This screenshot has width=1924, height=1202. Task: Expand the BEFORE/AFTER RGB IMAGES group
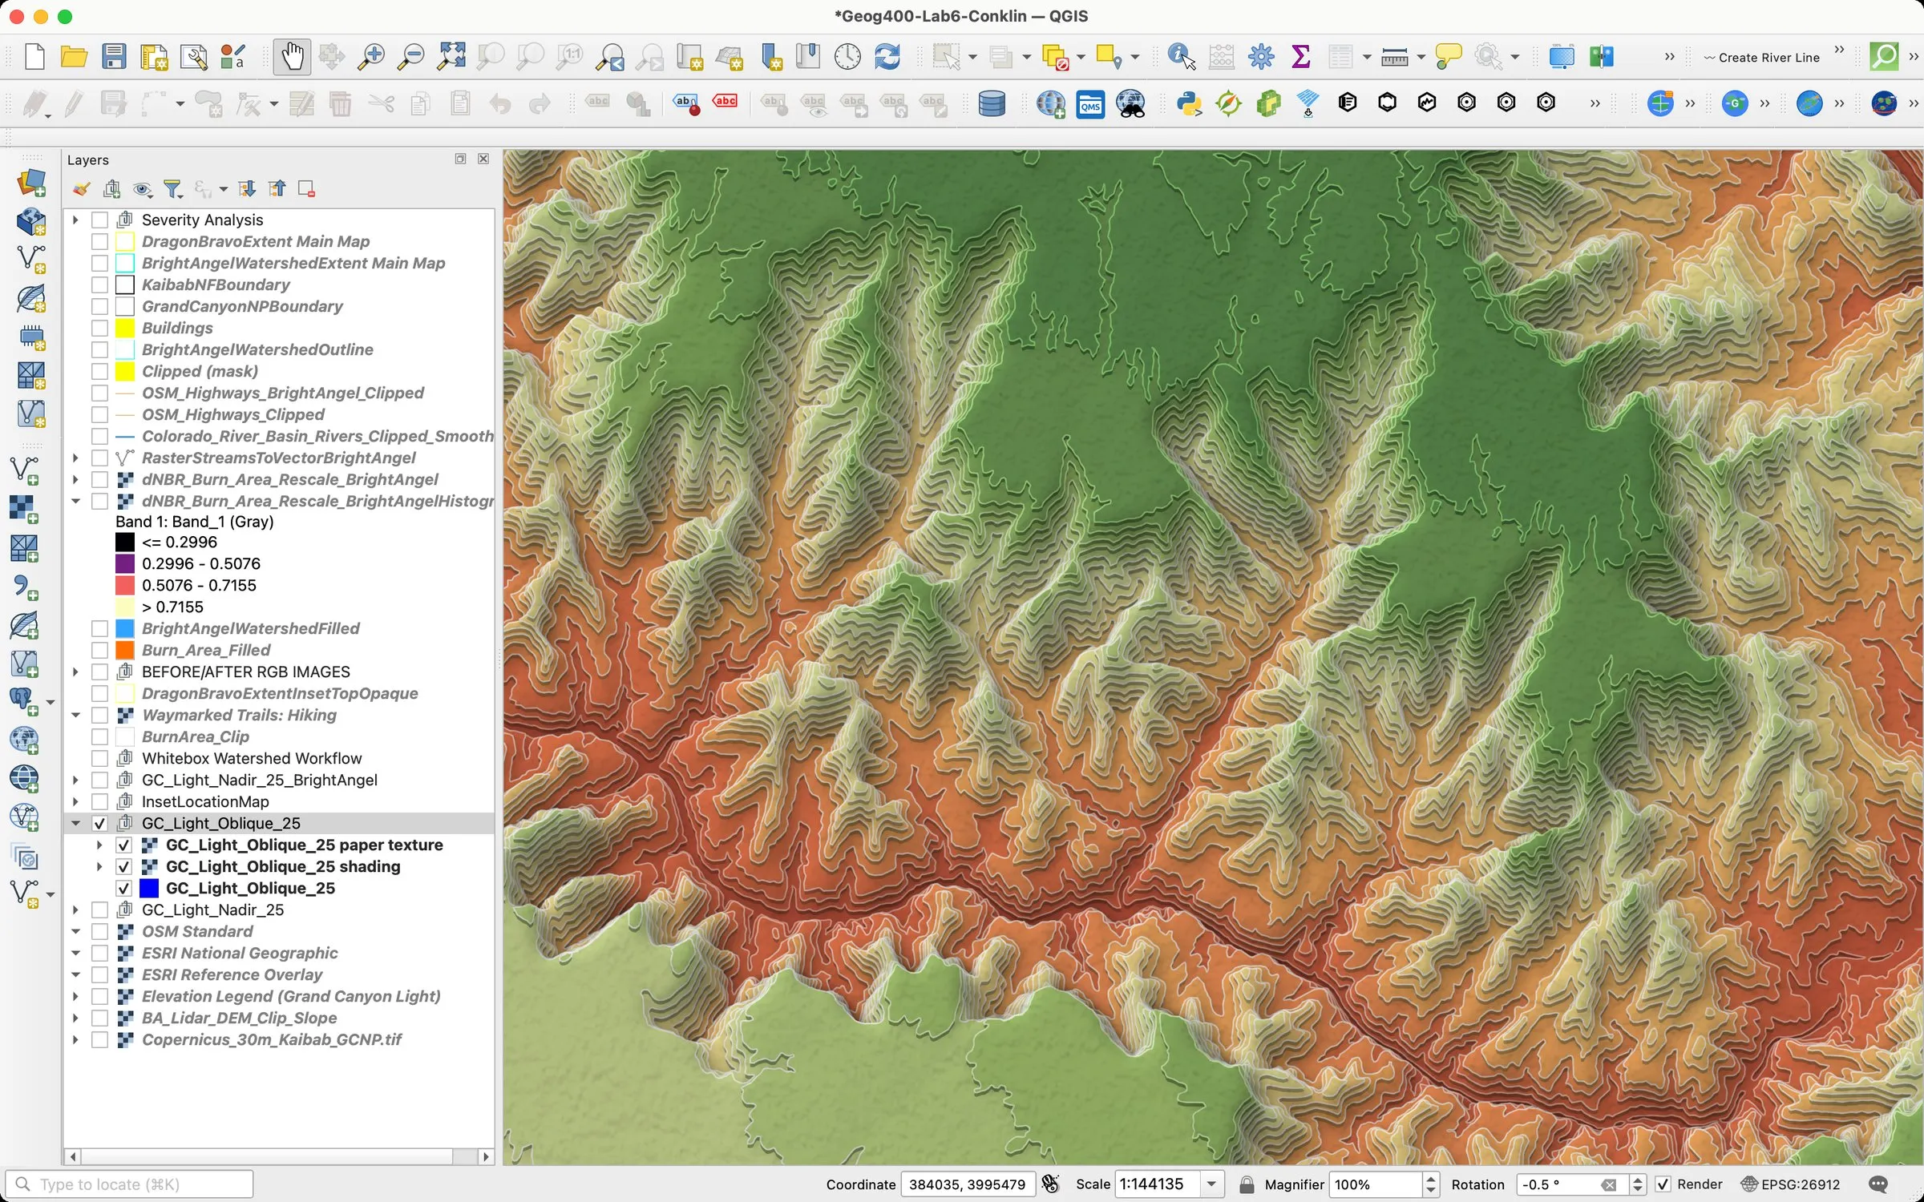pos(75,672)
